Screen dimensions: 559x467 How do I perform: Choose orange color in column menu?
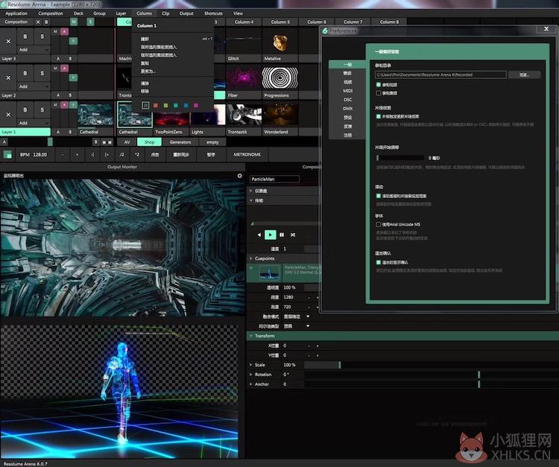point(156,105)
